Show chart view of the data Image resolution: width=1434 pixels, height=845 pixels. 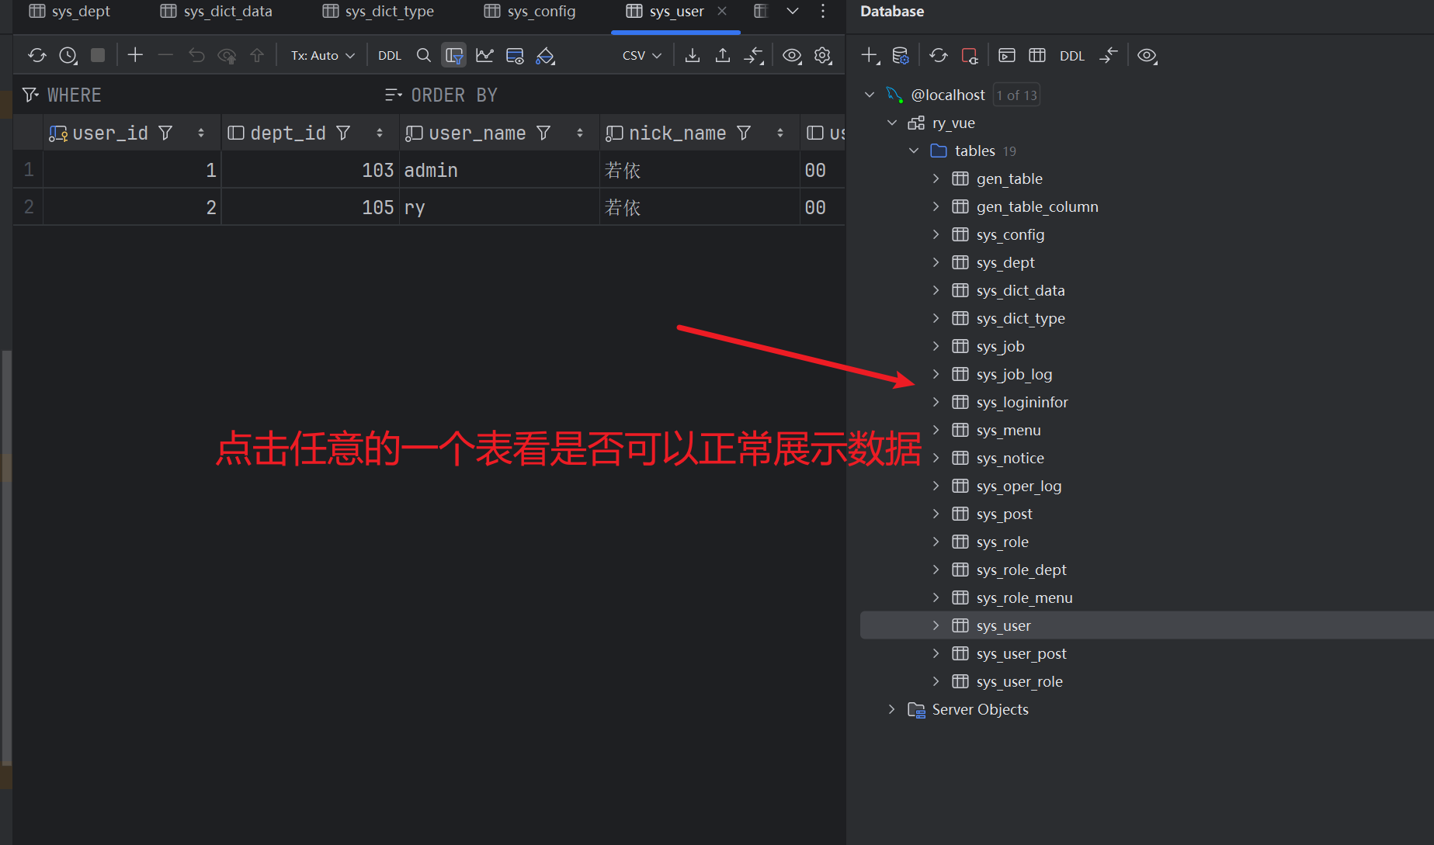point(484,56)
